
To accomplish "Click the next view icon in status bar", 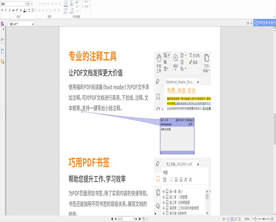I will click(x=147, y=219).
